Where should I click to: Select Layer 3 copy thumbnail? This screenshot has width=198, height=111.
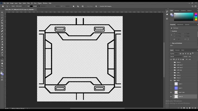click(x=176, y=92)
